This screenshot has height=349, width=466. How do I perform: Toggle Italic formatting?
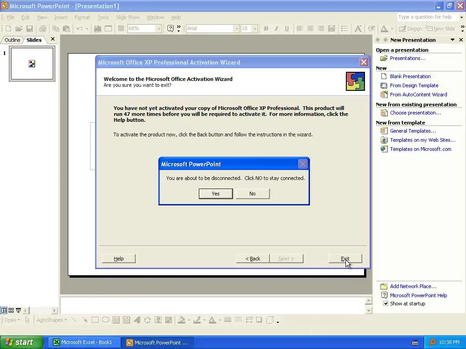(276, 29)
